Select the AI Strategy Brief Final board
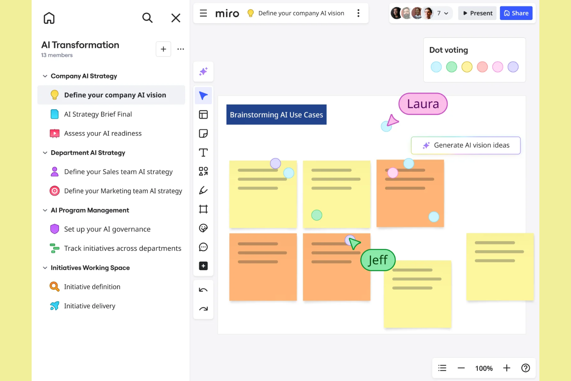This screenshot has width=571, height=381. 98,114
